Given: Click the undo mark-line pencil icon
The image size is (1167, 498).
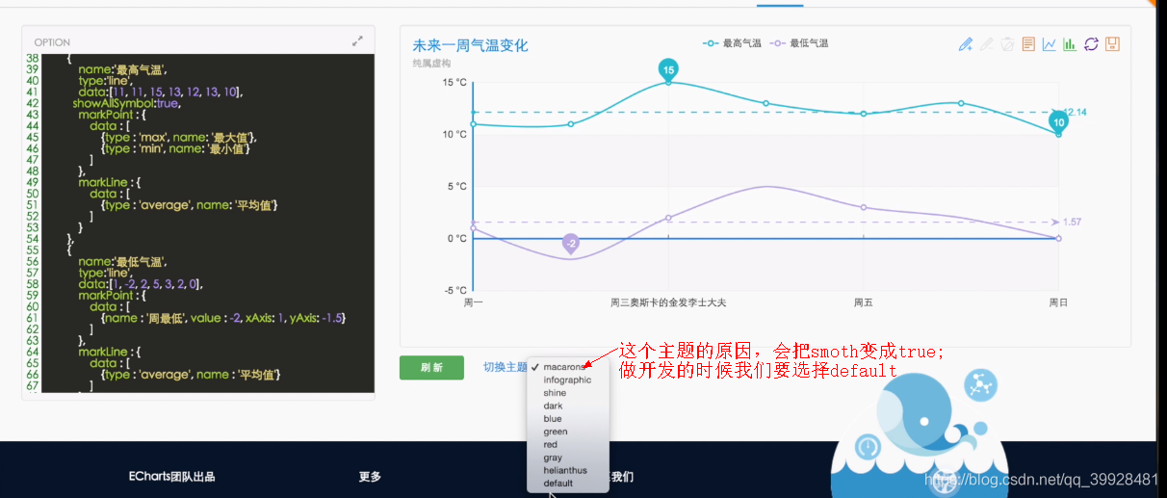Looking at the screenshot, I should click(986, 44).
